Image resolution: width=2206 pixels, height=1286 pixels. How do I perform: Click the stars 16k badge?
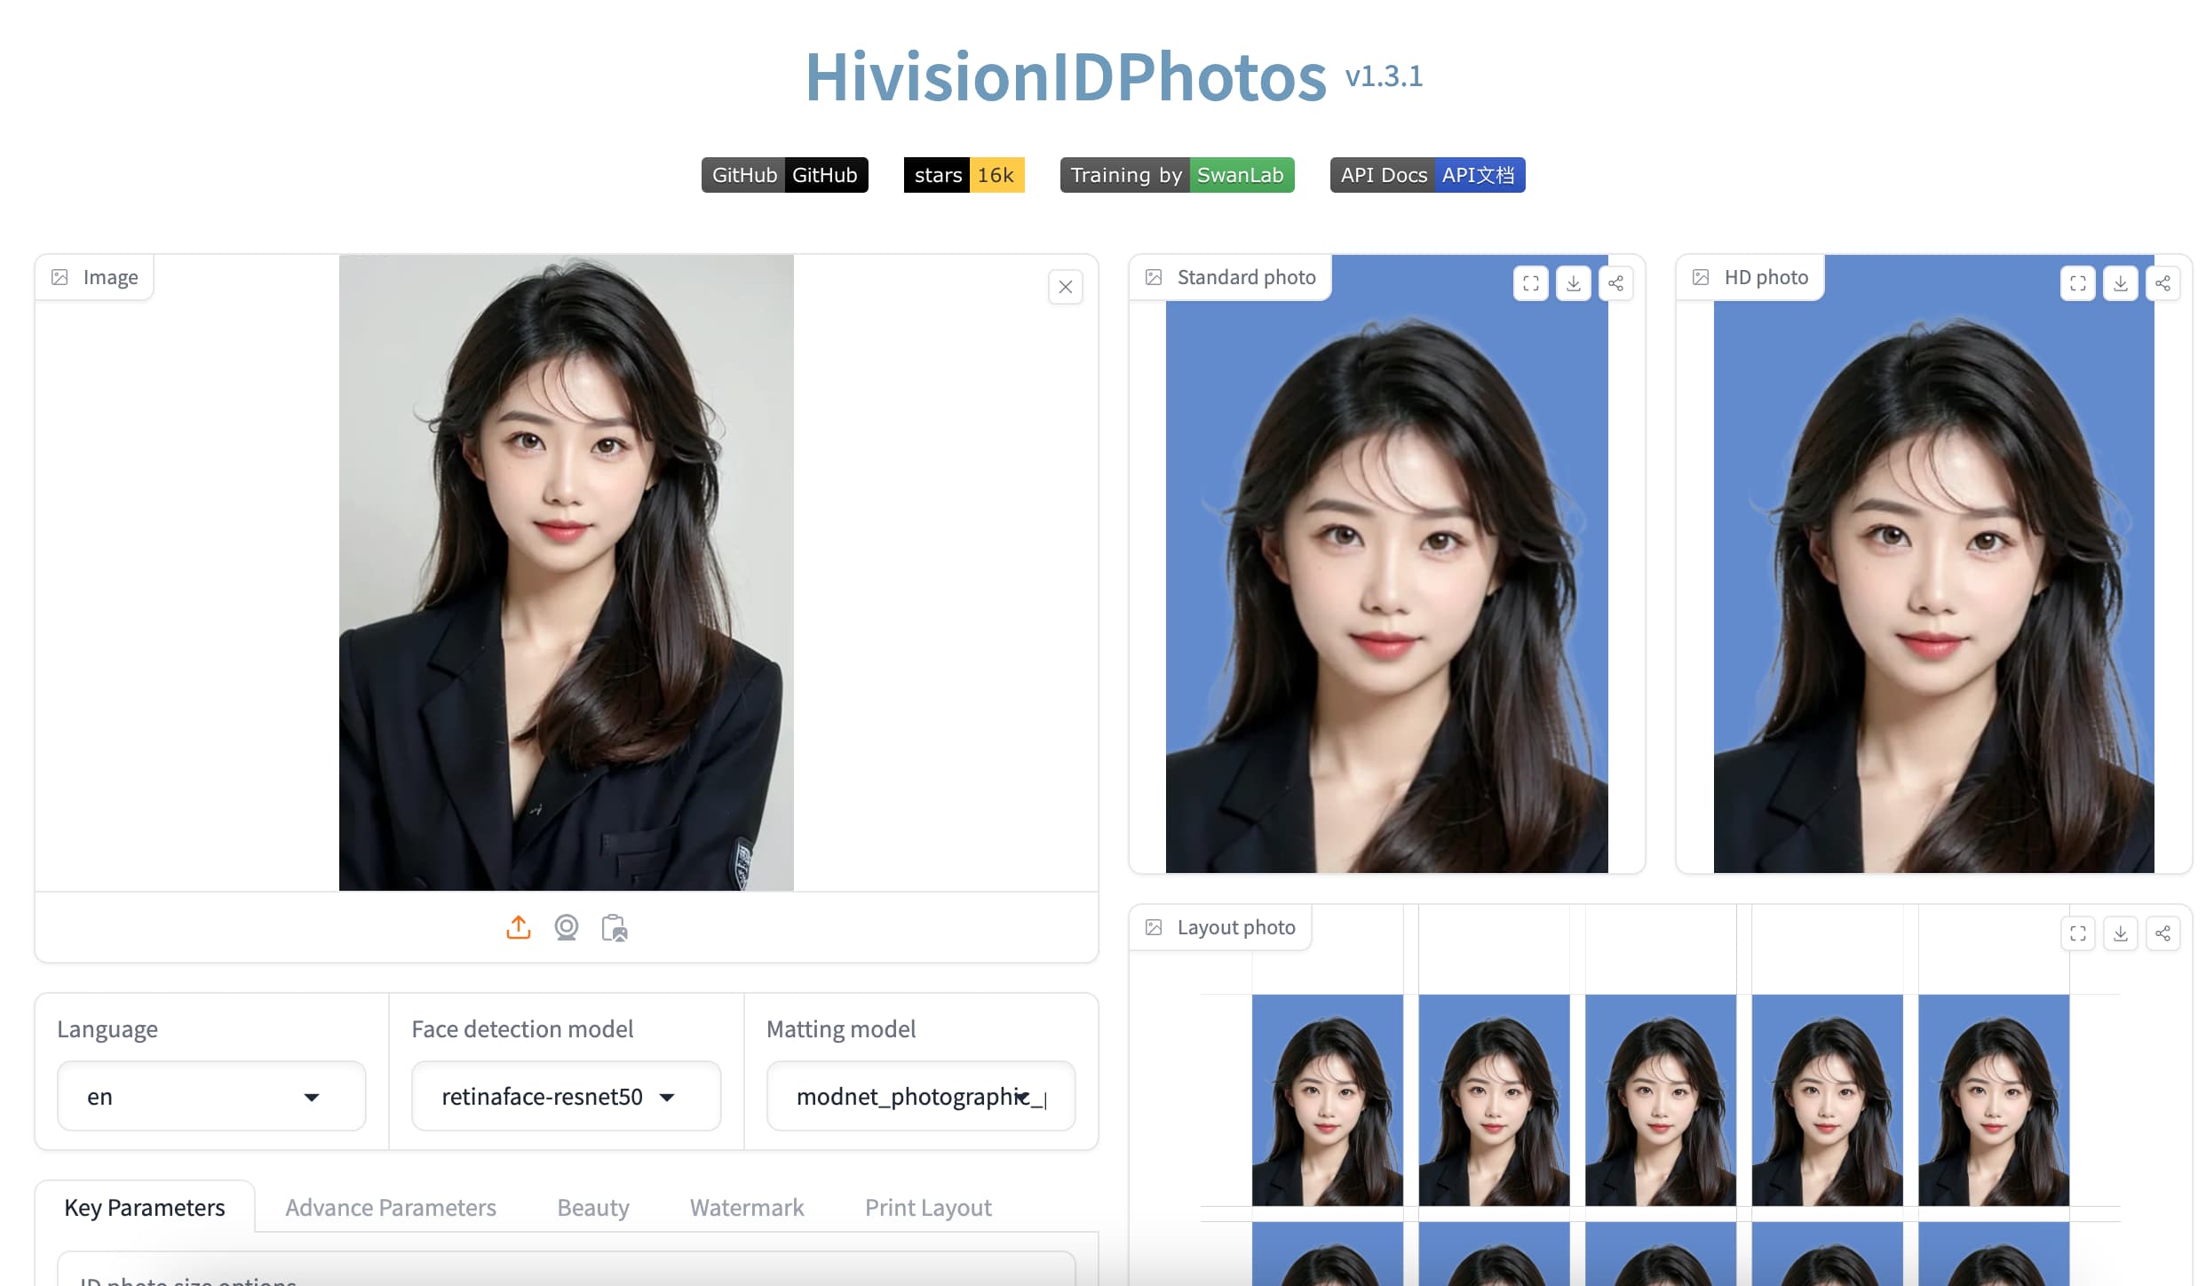pyautogui.click(x=964, y=175)
